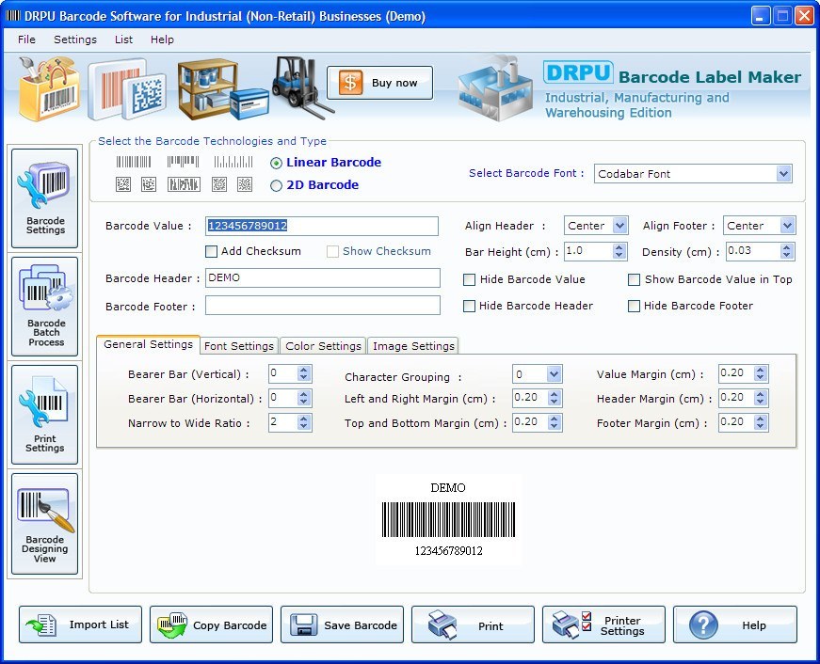The image size is (820, 664).
Task: Check Hide Barcode Value option
Action: [x=468, y=279]
